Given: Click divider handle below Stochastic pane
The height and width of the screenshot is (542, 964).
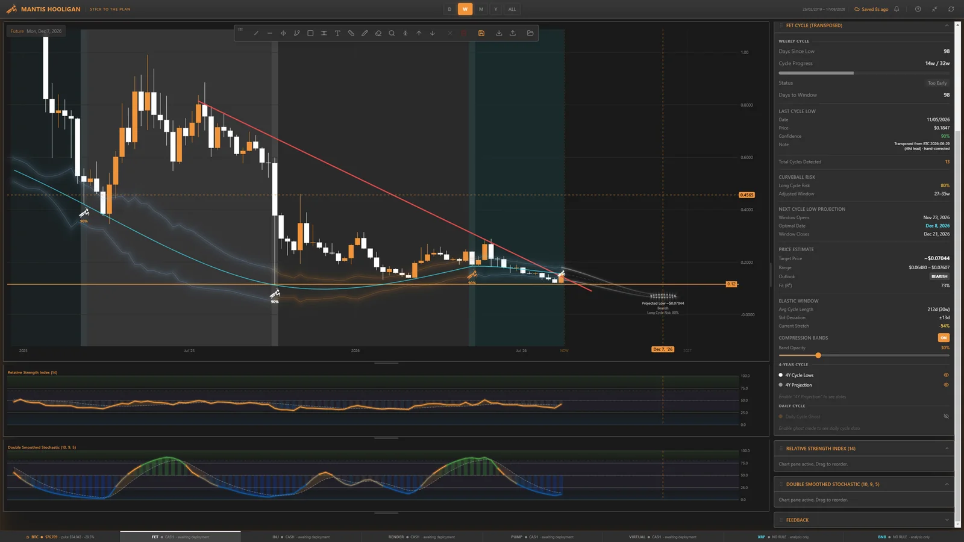Looking at the screenshot, I should pyautogui.click(x=386, y=513).
